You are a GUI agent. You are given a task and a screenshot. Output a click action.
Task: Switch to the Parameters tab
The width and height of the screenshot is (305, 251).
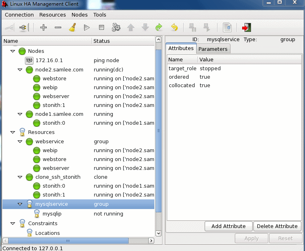click(213, 49)
